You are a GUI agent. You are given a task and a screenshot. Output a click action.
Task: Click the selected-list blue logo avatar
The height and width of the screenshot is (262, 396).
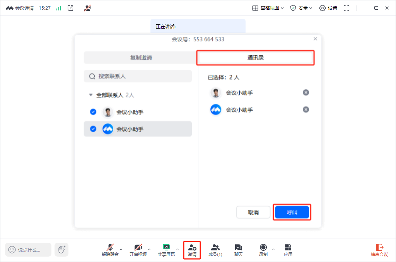216,109
